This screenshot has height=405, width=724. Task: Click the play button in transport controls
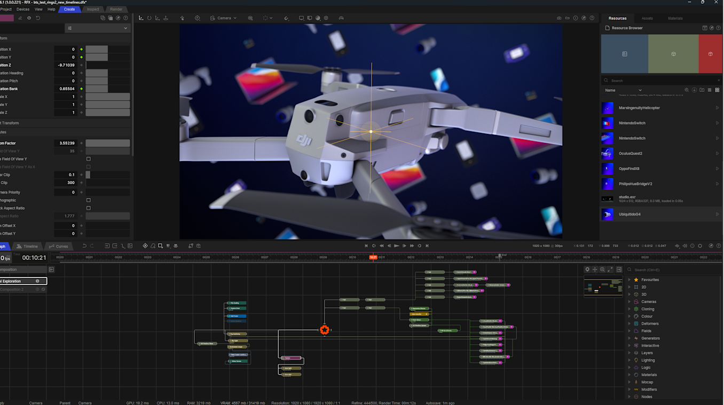click(x=396, y=246)
